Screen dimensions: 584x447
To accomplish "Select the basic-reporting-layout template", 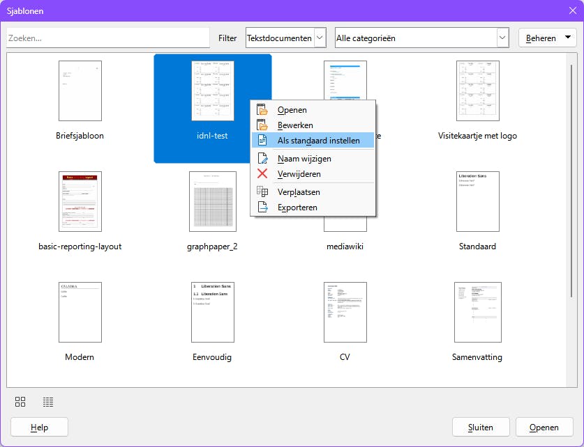I will click(x=80, y=202).
